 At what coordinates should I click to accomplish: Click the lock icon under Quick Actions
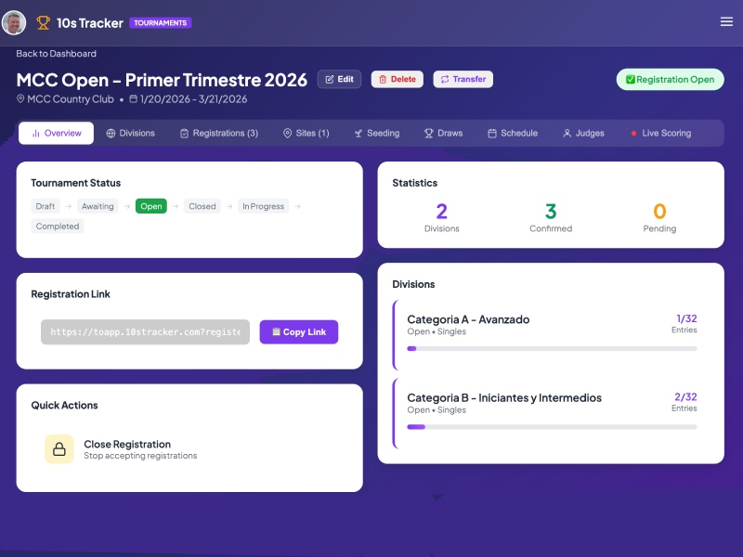(58, 448)
